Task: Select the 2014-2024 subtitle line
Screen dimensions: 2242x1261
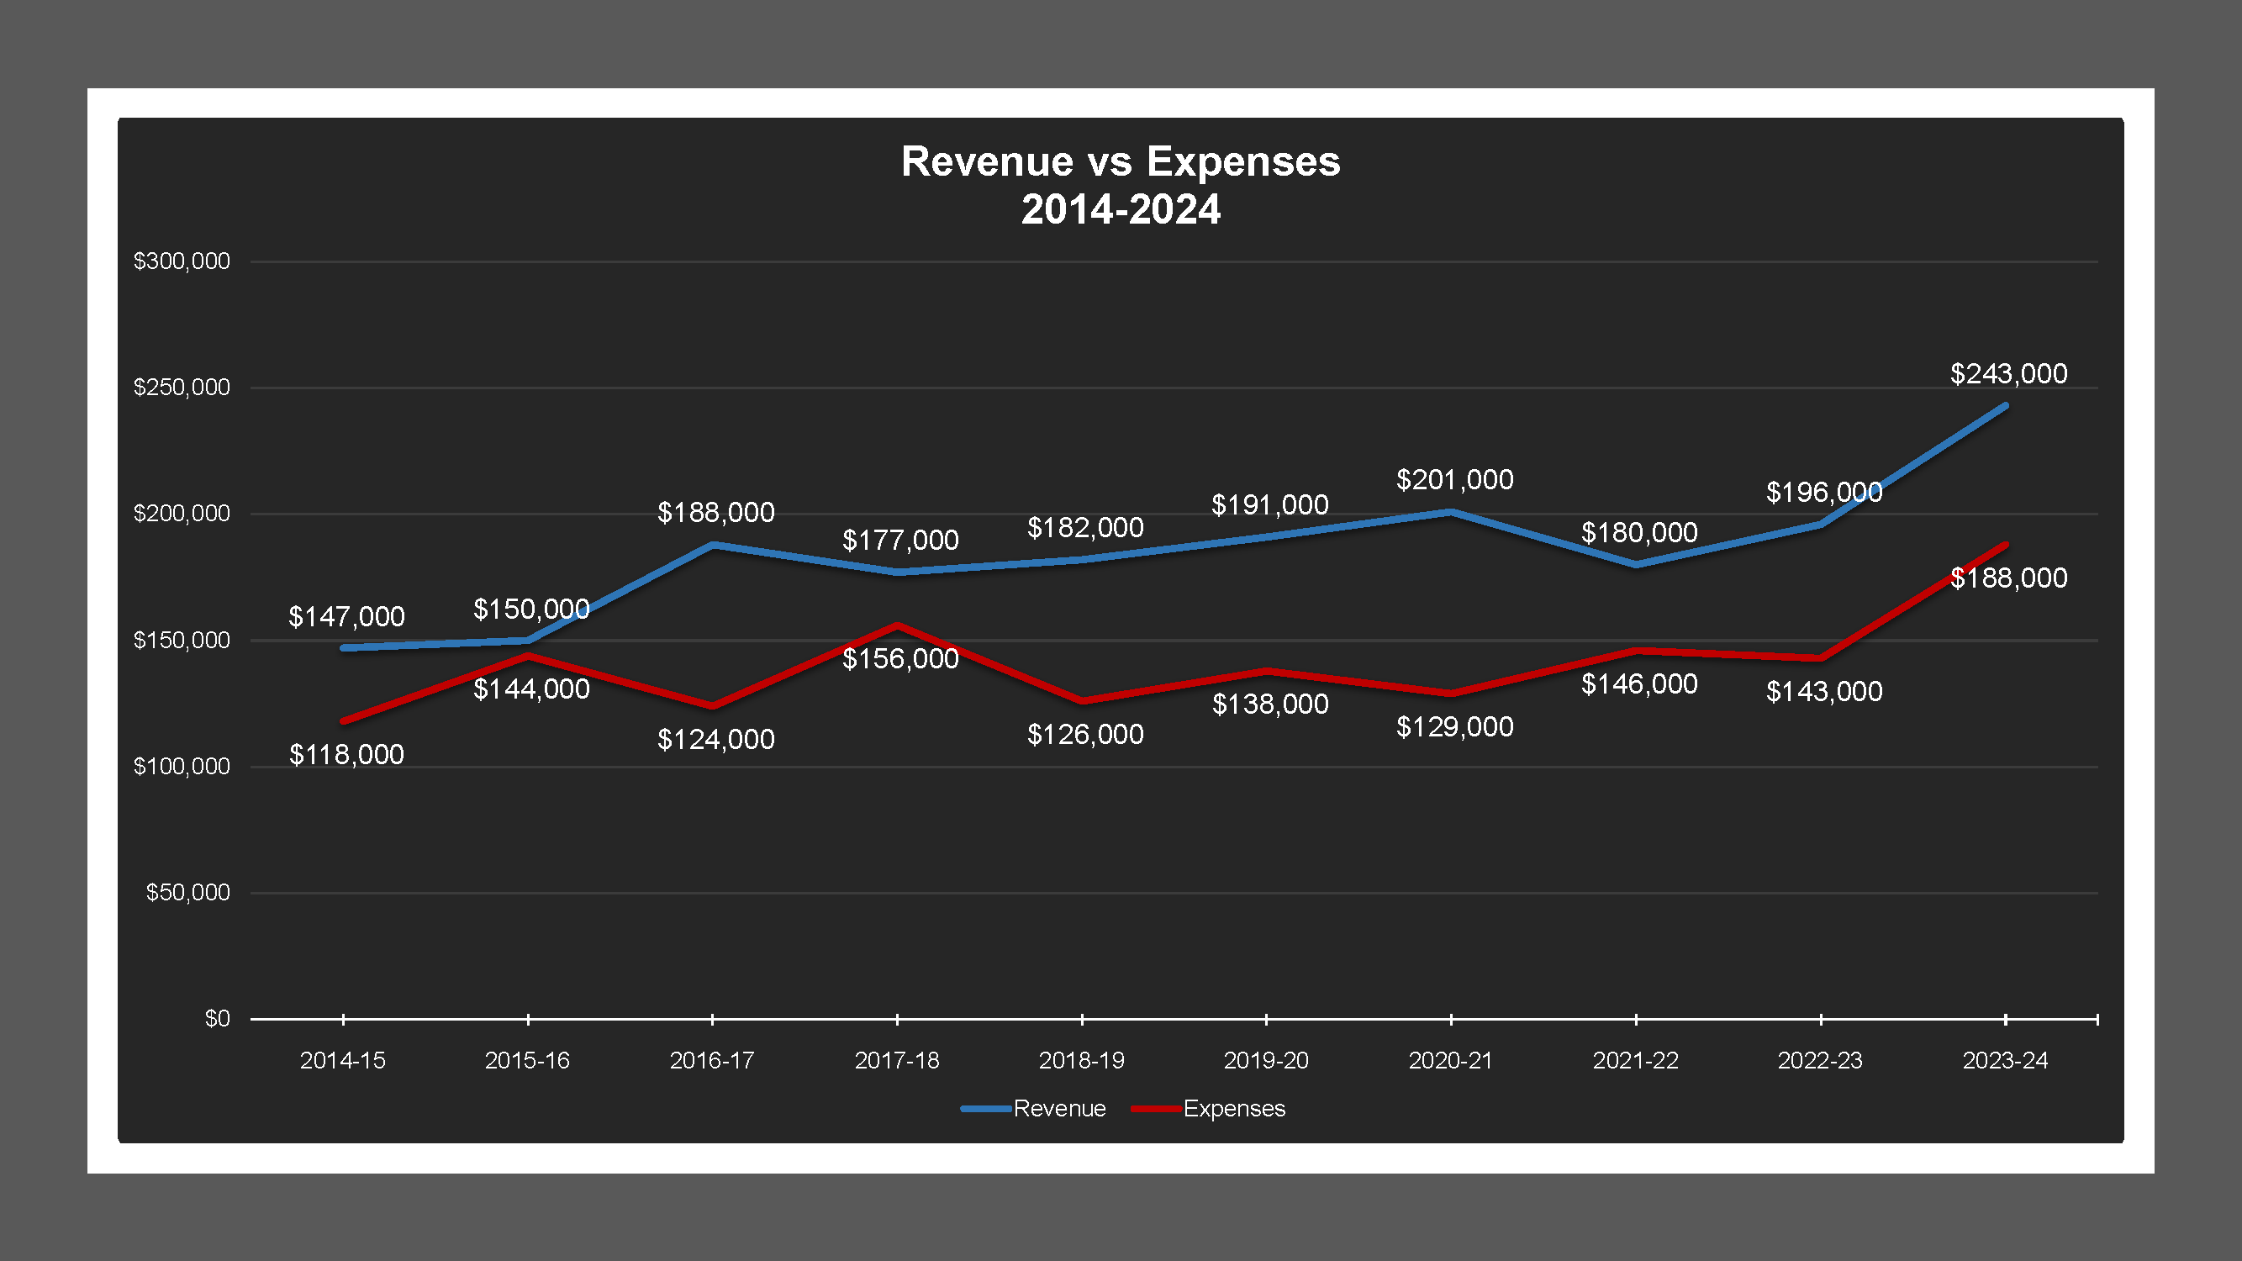Action: pyautogui.click(x=1120, y=209)
